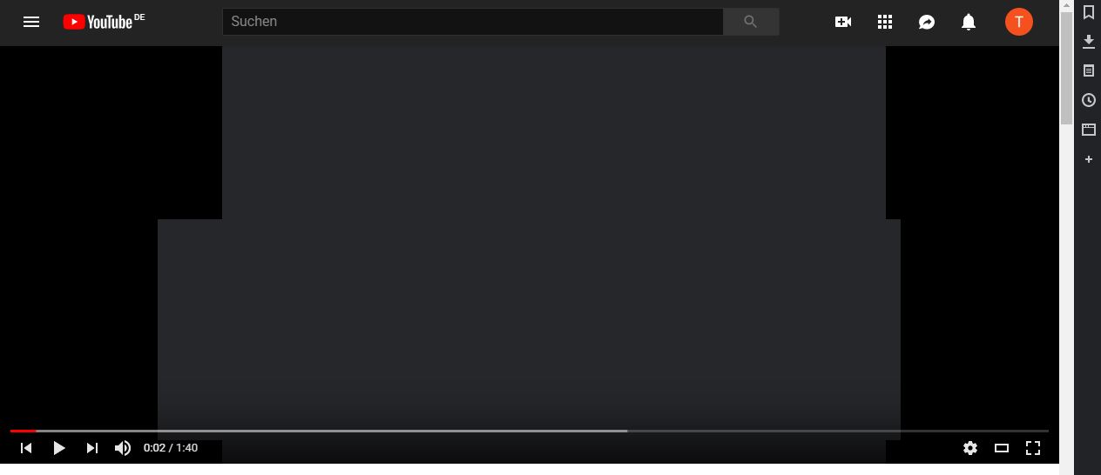Open the hamburger guide menu
1101x475 pixels.
click(31, 22)
